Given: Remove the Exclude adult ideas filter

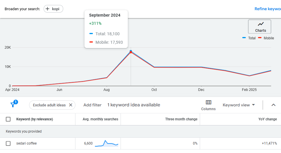Looking at the screenshot, I should (x=70, y=105).
